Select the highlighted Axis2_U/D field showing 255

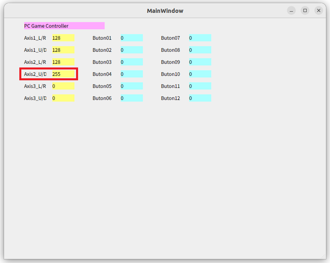coord(62,74)
